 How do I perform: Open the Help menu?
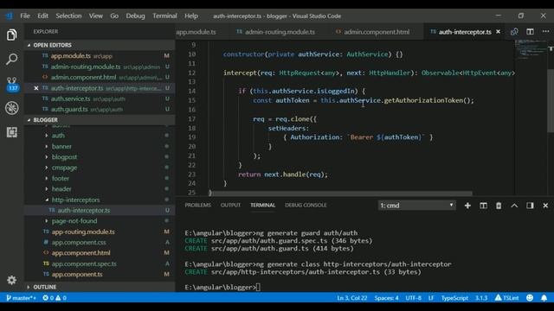(x=191, y=16)
